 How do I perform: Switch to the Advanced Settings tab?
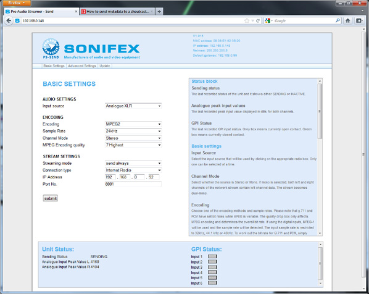pyautogui.click(x=82, y=66)
